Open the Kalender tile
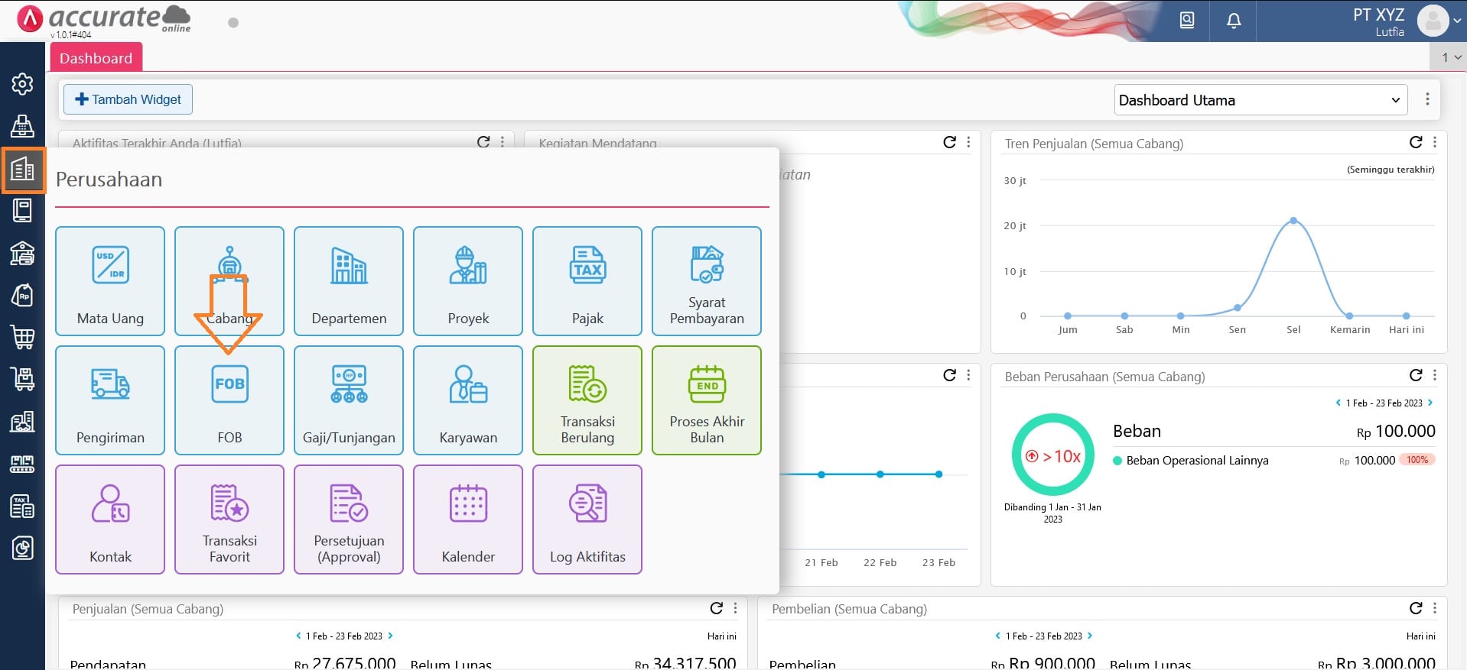Viewport: 1467px width, 670px height. 468,519
